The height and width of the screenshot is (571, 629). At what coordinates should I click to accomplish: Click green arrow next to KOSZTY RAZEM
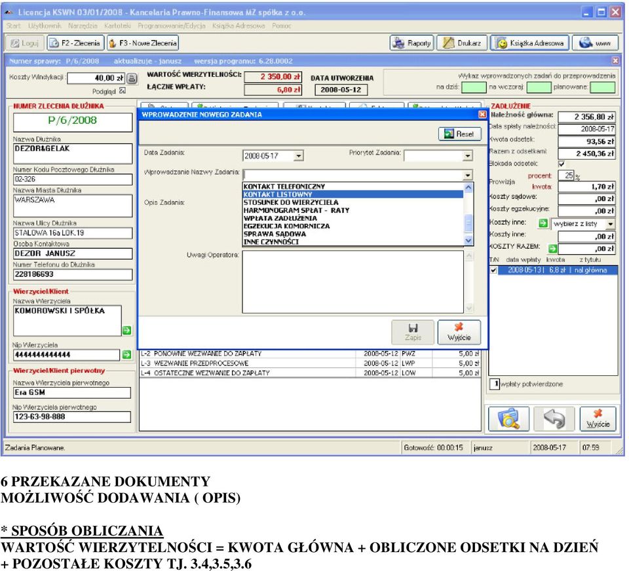pyautogui.click(x=553, y=249)
